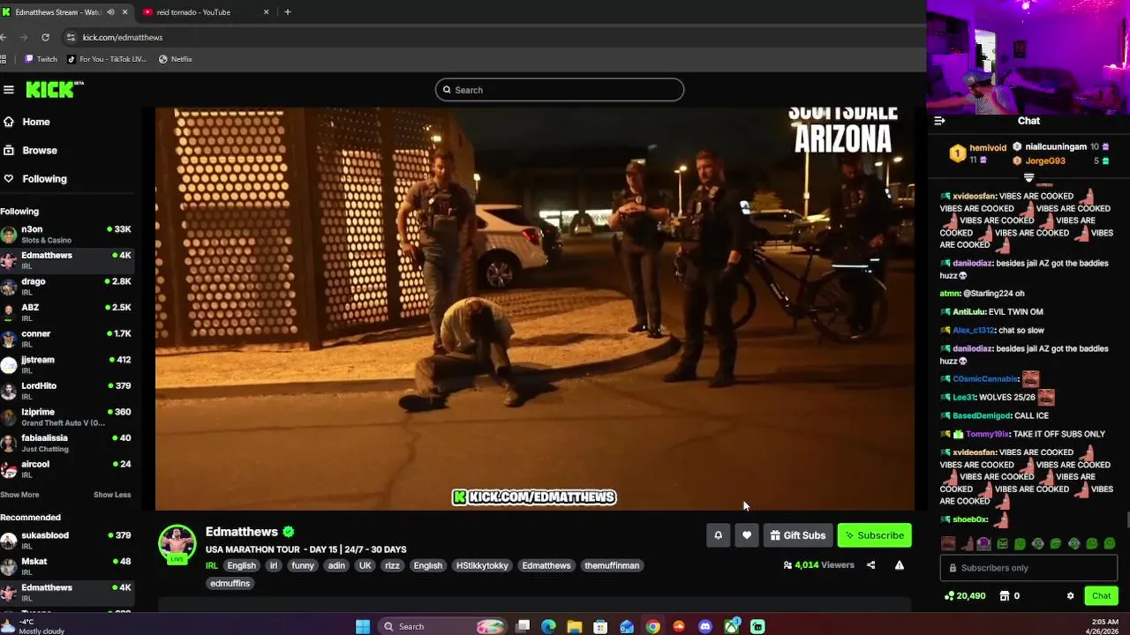Open Discord from taskbar

(x=704, y=626)
